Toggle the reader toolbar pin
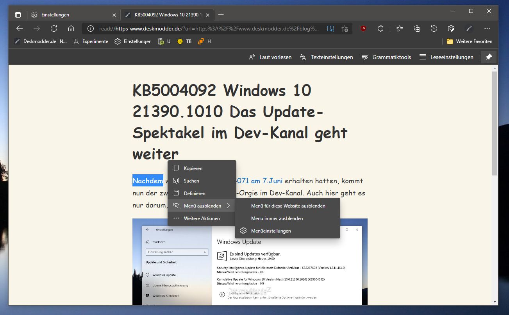The image size is (509, 315). [488, 57]
